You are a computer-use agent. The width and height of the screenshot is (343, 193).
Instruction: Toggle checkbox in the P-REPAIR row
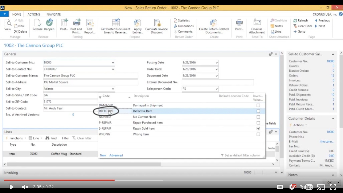(259, 123)
